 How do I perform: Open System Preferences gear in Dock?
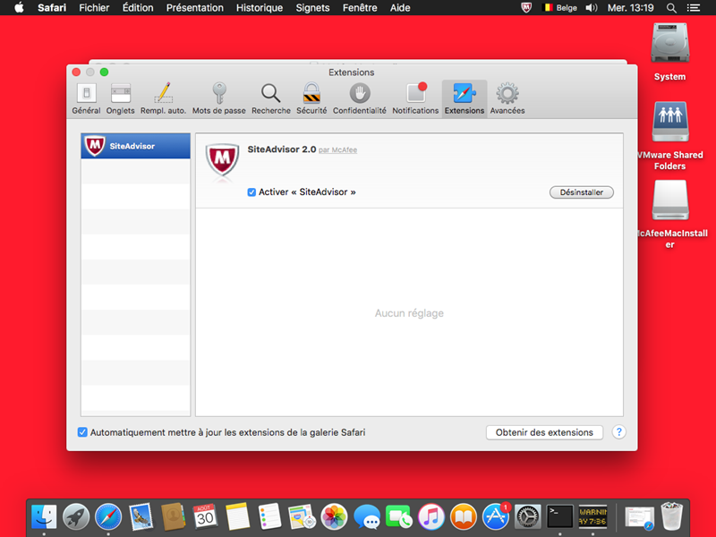(x=528, y=517)
